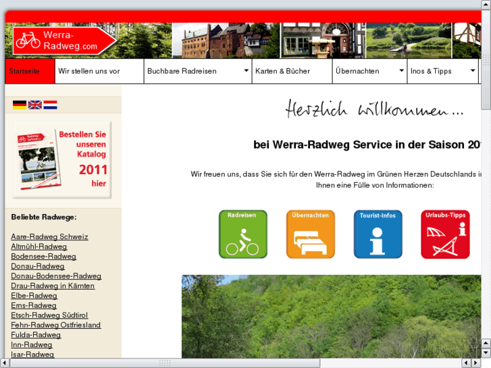Open the Altmühl-Radweg link
This screenshot has width=491, height=368.
tap(38, 246)
